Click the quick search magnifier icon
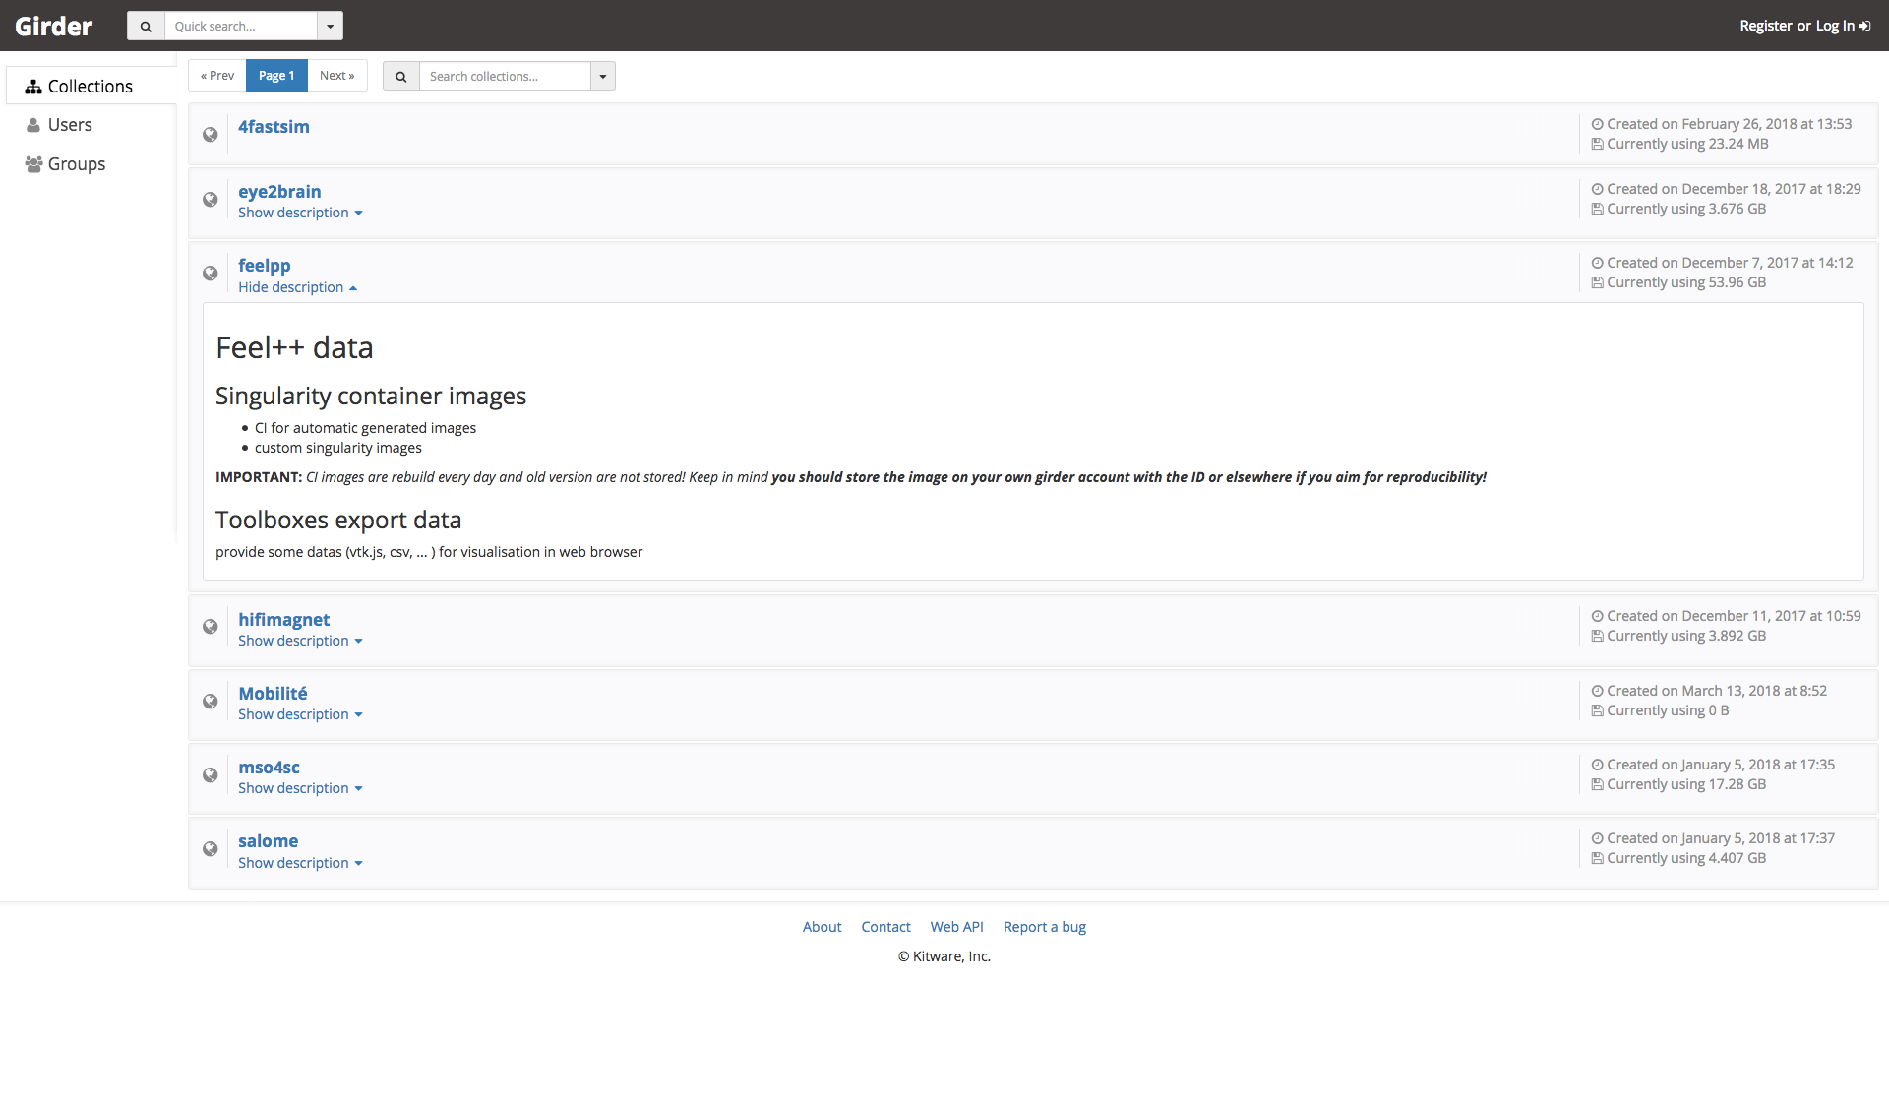 (x=146, y=26)
